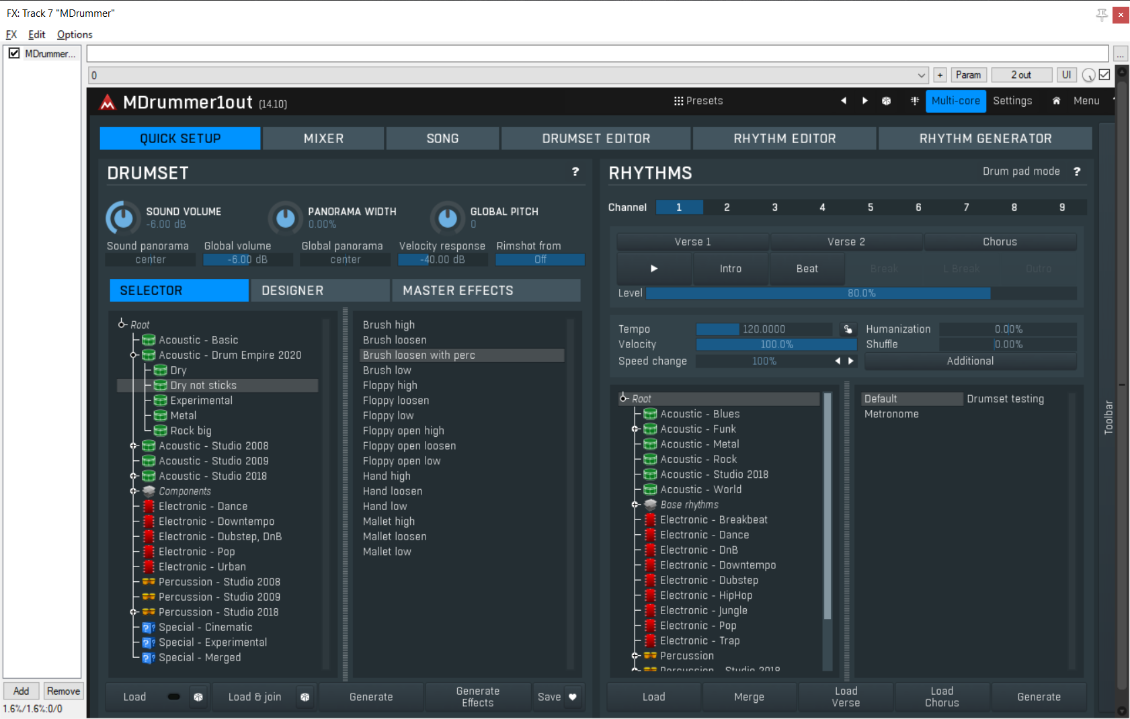The width and height of the screenshot is (1130, 719).
Task: Enable Drum pad mode
Action: click(1020, 171)
